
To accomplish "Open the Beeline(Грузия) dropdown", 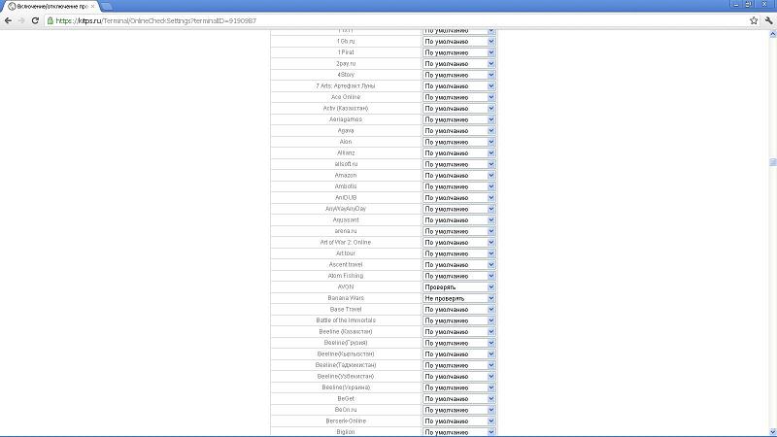I will (458, 343).
